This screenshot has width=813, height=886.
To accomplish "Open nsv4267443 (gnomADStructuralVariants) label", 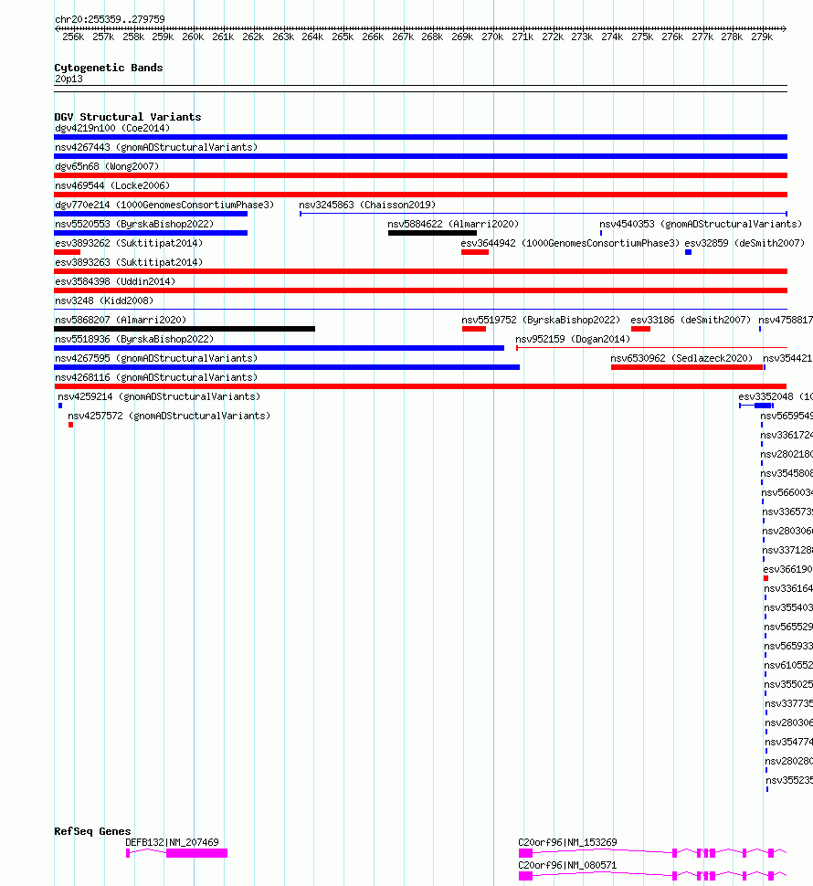I will [156, 147].
